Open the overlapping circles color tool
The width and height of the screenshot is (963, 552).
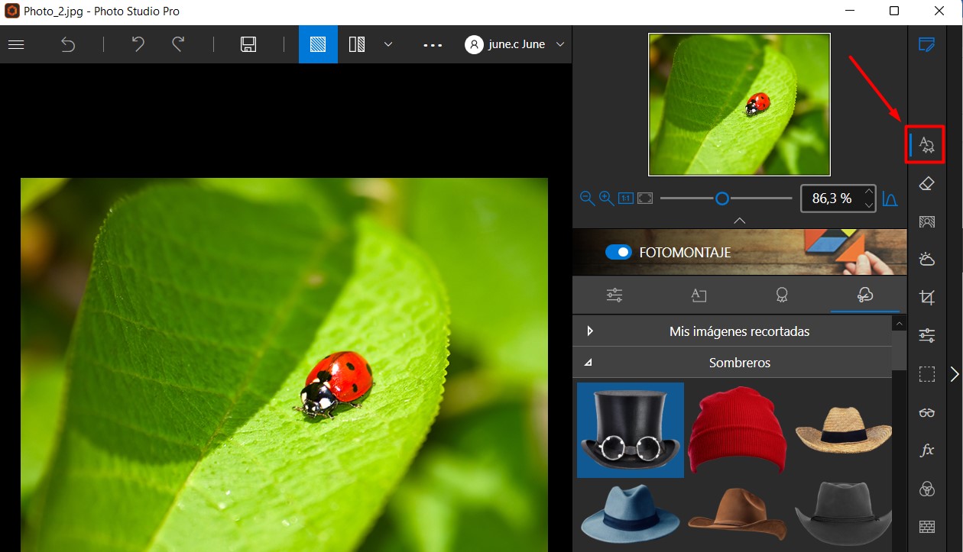(x=926, y=489)
